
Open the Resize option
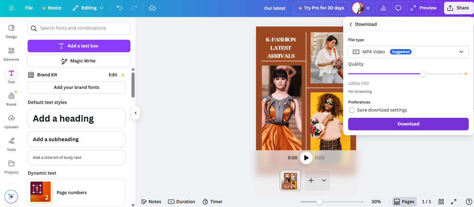[x=51, y=8]
